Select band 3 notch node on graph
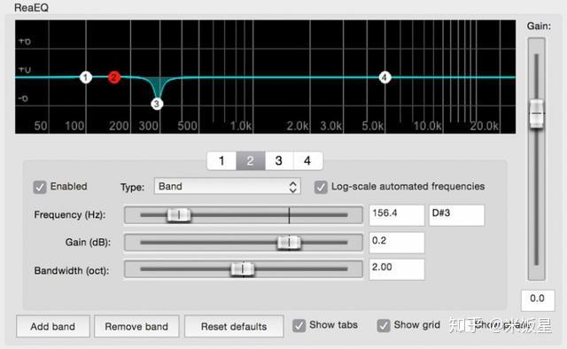Screen dimensions: 567x349 tap(157, 104)
